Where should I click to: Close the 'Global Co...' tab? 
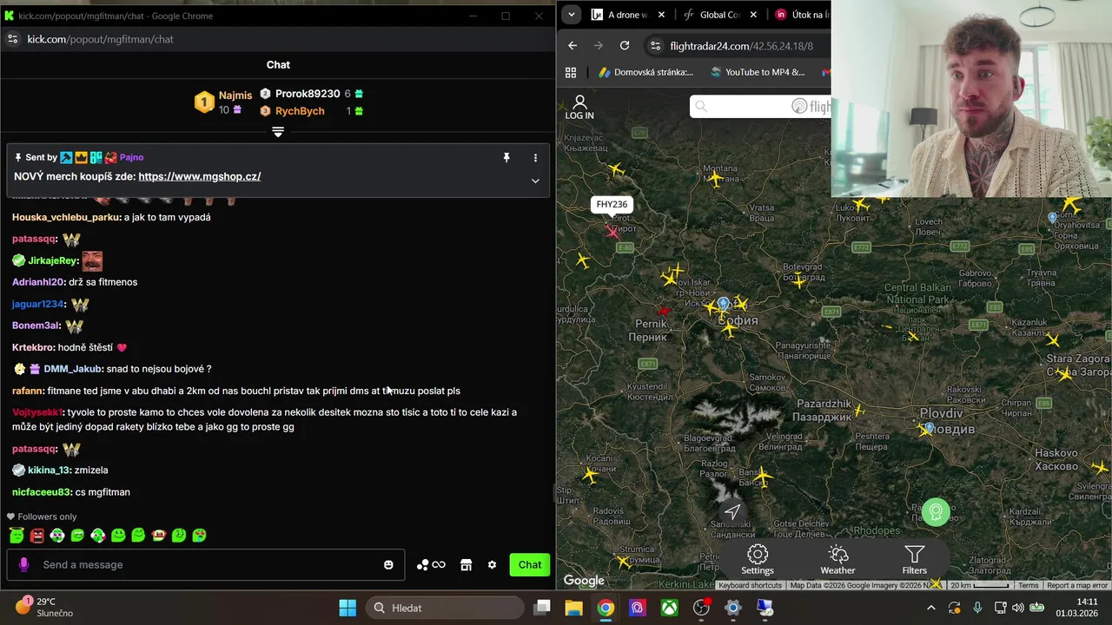[753, 15]
